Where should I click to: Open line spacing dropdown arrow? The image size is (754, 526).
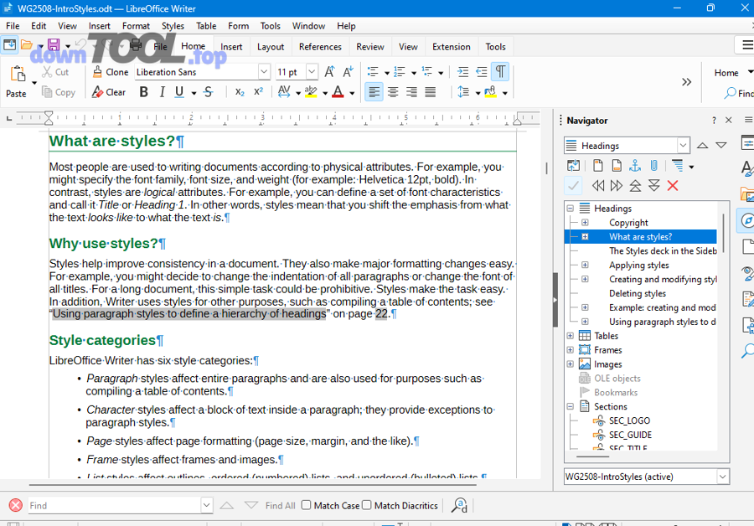478,93
